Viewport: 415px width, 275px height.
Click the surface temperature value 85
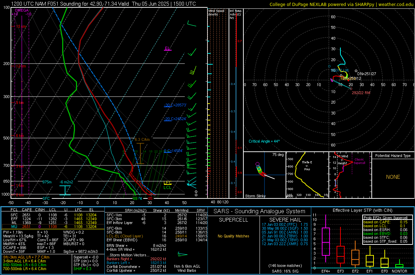(x=150, y=198)
